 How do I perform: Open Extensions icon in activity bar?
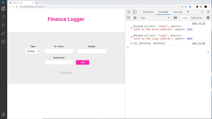point(3,42)
